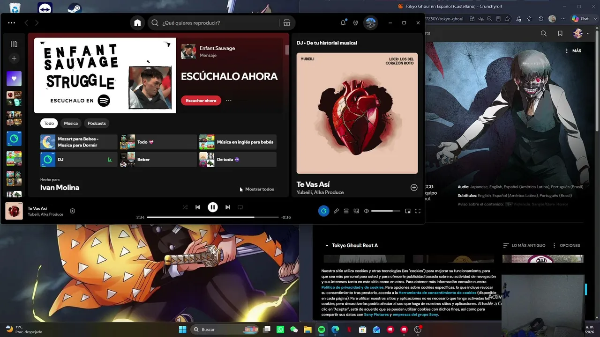Toggle shuffle playback
Image resolution: width=600 pixels, height=337 pixels.
pos(185,207)
